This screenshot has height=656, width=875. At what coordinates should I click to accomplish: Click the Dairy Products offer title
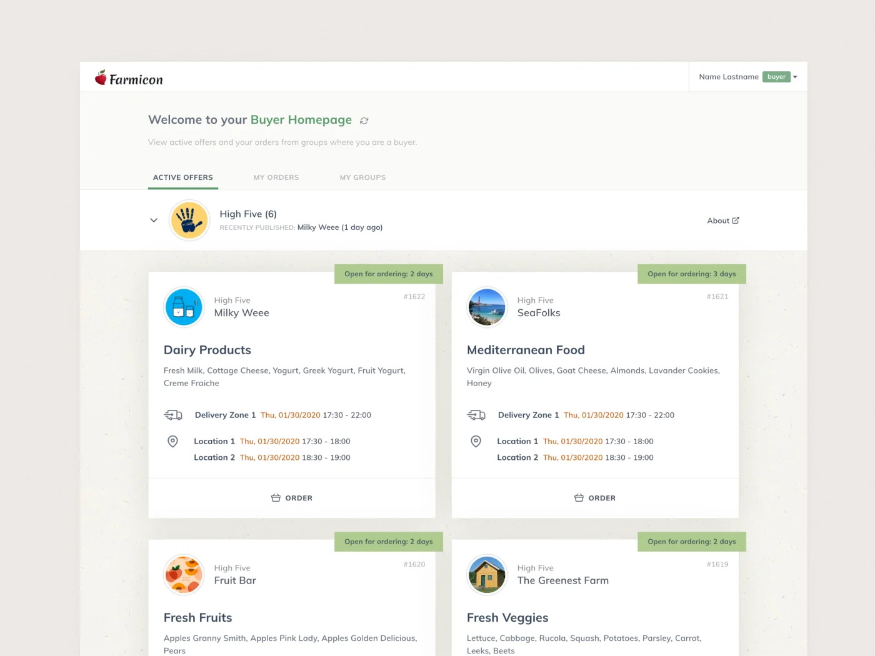(x=207, y=350)
